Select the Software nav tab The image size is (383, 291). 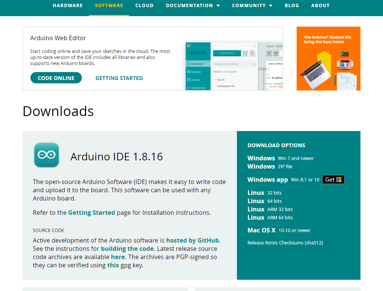tap(109, 5)
